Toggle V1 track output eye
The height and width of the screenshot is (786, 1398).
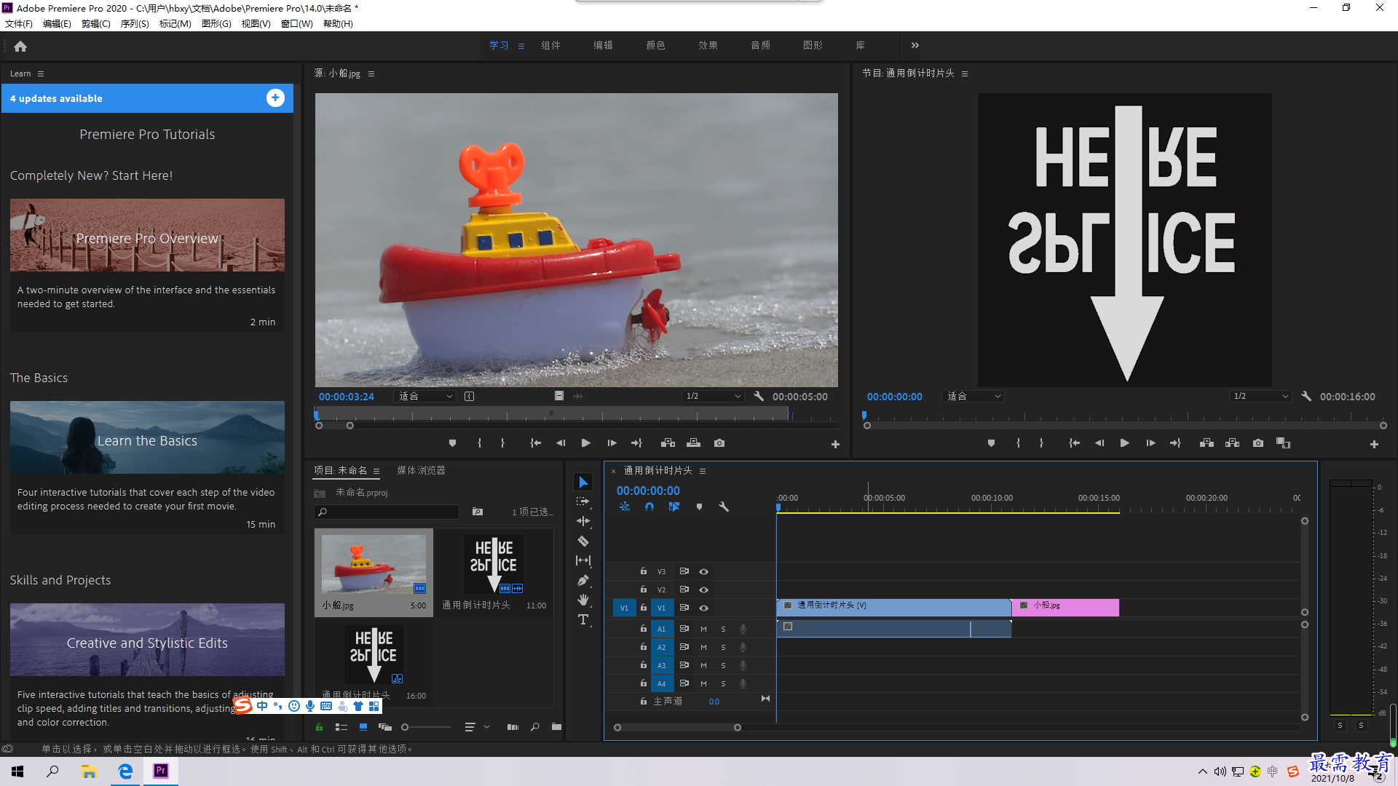click(x=704, y=608)
